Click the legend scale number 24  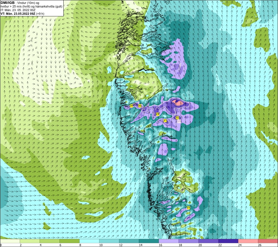pyautogui.click(x=240, y=245)
